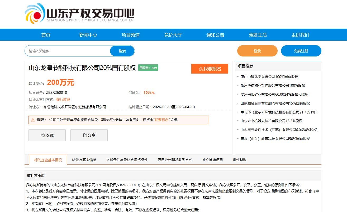Click the Shandong Property Exchange Center logo

click(x=79, y=14)
